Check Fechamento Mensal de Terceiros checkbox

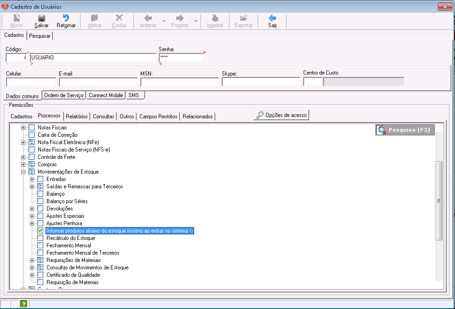coord(40,253)
